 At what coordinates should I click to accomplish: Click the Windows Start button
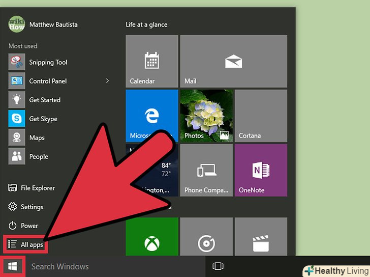pos(13,266)
